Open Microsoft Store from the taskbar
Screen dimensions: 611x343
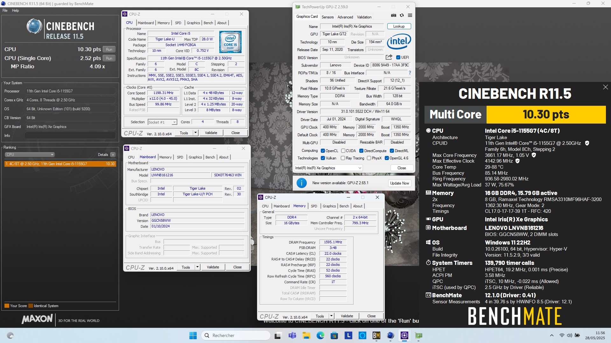(334, 335)
